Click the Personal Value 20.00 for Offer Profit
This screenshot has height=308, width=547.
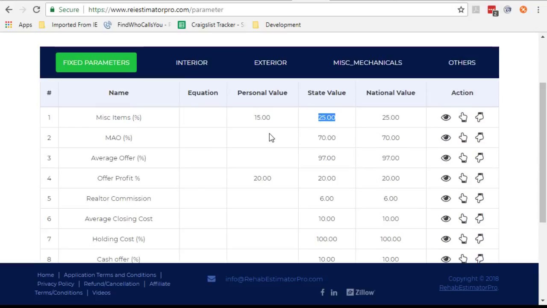(x=262, y=178)
